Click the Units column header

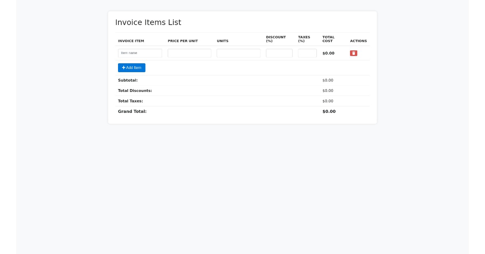223,41
